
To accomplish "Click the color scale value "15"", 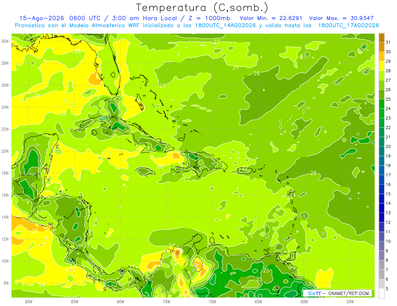I will point(388,194).
